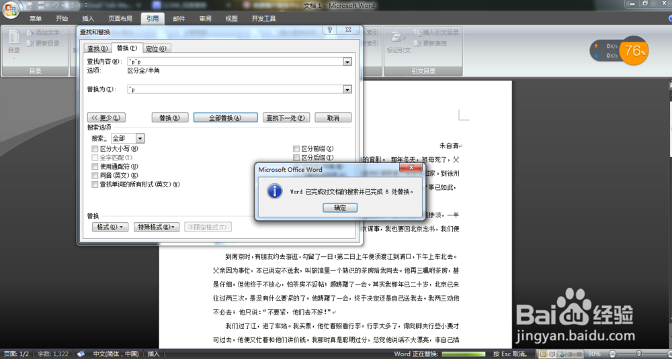Click the 更新表格 icon in 引文目录 group
672x359 pixels.
pyautogui.click(x=417, y=43)
